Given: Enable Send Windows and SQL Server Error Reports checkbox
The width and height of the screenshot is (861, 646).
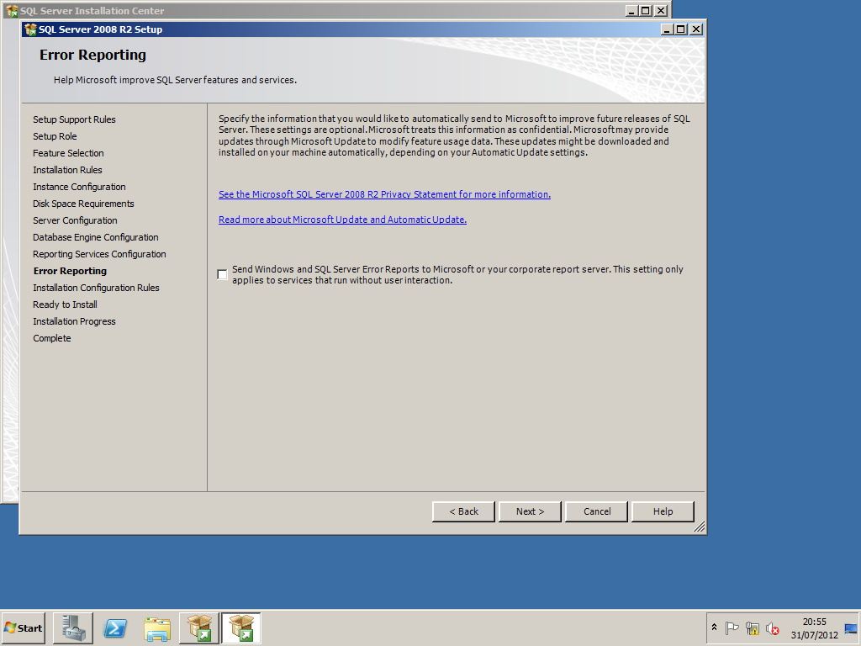Looking at the screenshot, I should (x=222, y=275).
